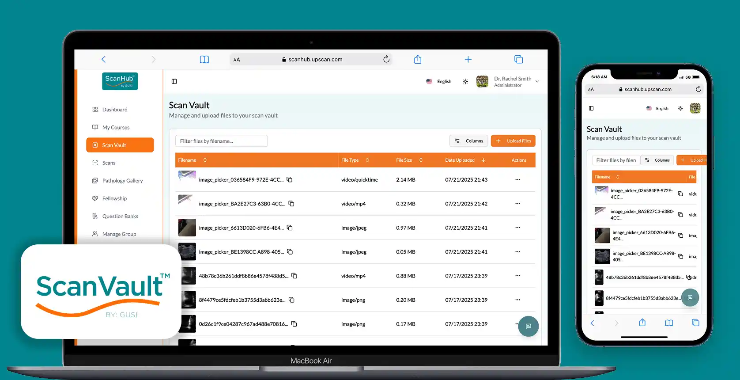Toggle theme sun icon on iPhone

click(x=680, y=108)
